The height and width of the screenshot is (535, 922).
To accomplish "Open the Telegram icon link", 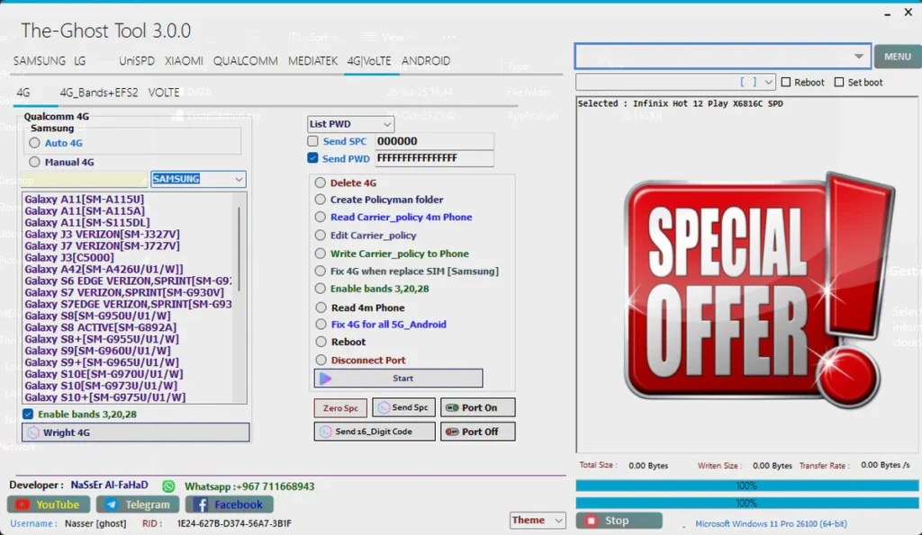I will tap(113, 504).
